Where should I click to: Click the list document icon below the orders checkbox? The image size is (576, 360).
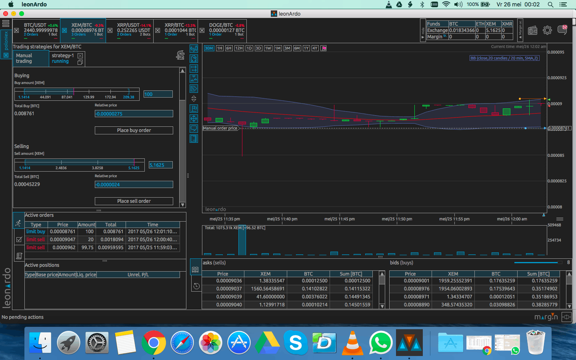point(19,256)
